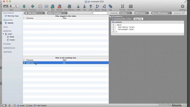Screen dimensions: 190x107
Task: Click working tree status '?' column header
Action: [x=24, y=60]
